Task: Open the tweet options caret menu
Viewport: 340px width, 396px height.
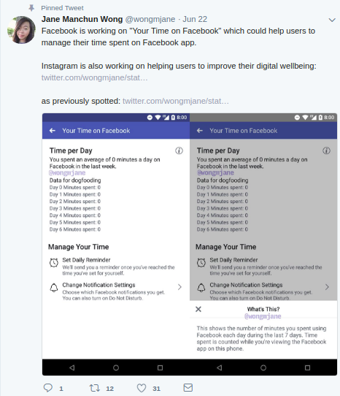Action: click(332, 20)
